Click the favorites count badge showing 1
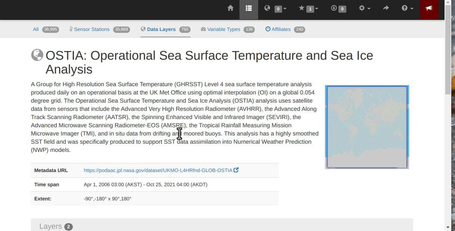Screen dimensions: 455x231 coord(310,9)
